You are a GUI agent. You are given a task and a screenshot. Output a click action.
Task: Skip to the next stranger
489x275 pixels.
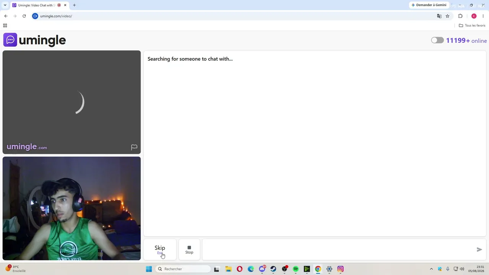tap(160, 249)
